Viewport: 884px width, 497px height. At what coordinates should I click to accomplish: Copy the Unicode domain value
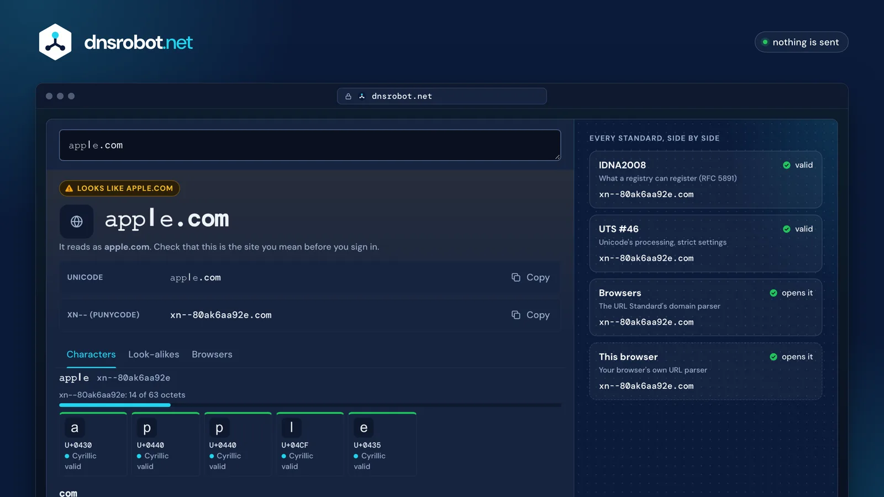click(530, 277)
